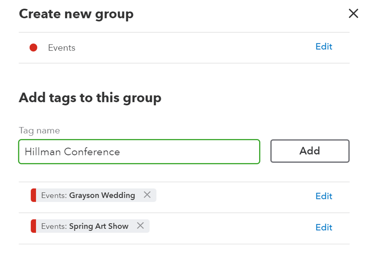
Task: Click the Tag name field label
Action: click(39, 130)
